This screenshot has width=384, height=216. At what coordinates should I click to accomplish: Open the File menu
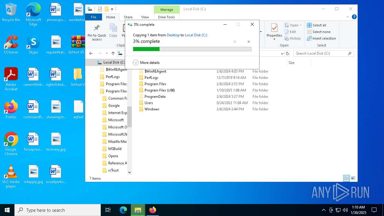pyautogui.click(x=94, y=17)
